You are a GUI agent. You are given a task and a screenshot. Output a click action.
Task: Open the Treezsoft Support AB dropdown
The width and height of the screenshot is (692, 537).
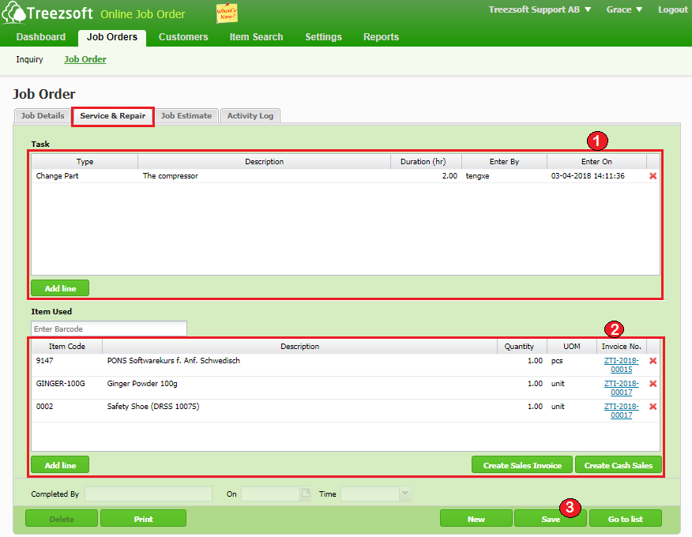point(540,9)
